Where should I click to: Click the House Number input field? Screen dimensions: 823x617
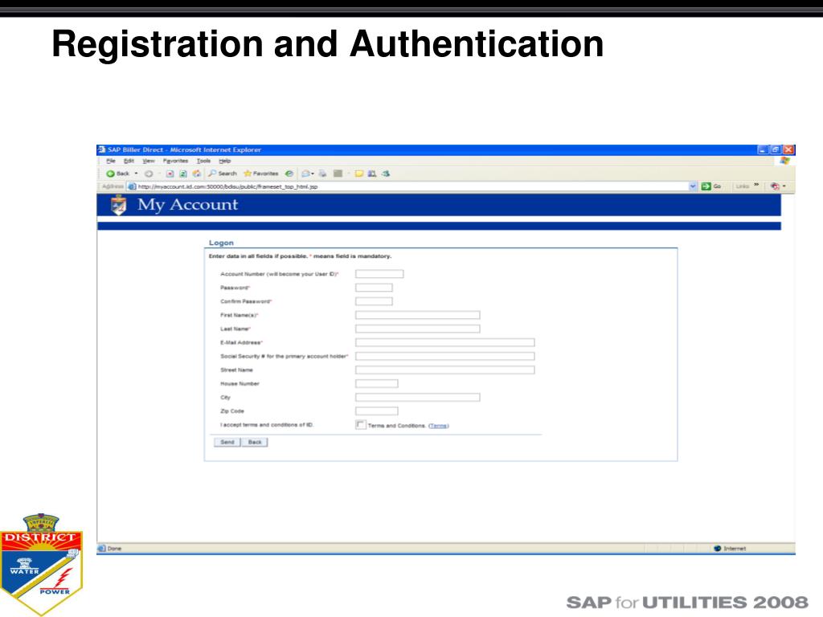pyautogui.click(x=377, y=383)
